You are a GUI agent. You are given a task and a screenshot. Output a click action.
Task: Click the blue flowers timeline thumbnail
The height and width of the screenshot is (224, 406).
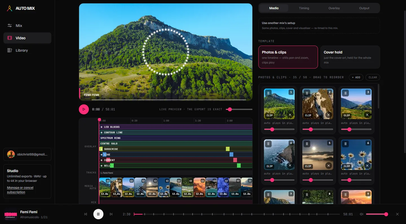pyautogui.click(x=223, y=187)
